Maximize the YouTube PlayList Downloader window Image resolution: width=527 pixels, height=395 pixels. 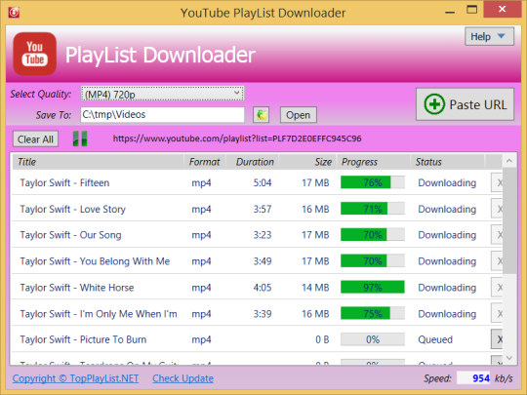pyautogui.click(x=471, y=10)
